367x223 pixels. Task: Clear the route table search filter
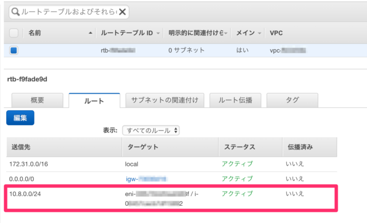(122, 11)
